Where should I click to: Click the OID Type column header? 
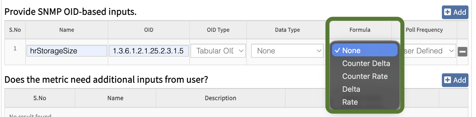pos(218,30)
